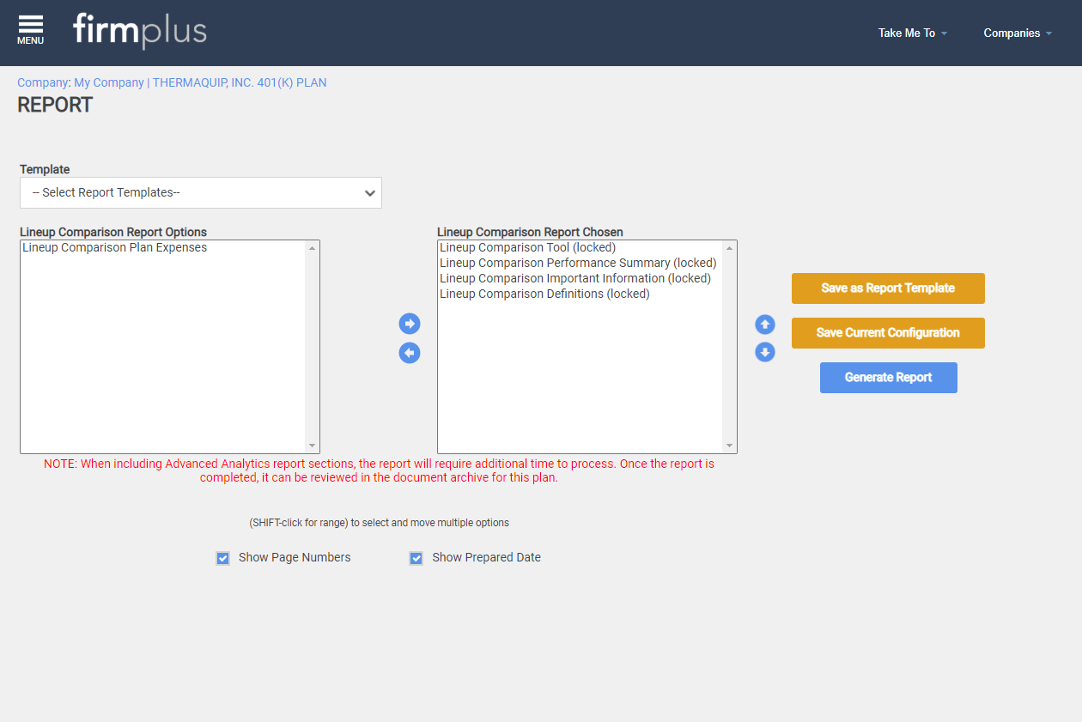Click the Generate Report button
The height and width of the screenshot is (722, 1082).
(x=889, y=378)
